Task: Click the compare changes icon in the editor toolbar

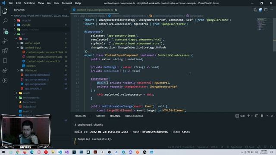Action: [255, 10]
